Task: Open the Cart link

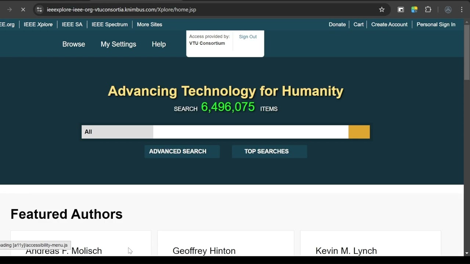Action: click(x=358, y=25)
